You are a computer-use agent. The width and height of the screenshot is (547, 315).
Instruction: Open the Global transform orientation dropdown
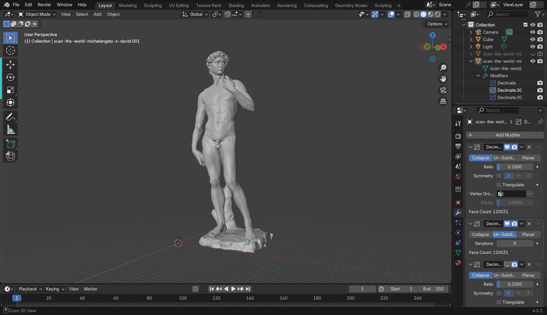196,14
